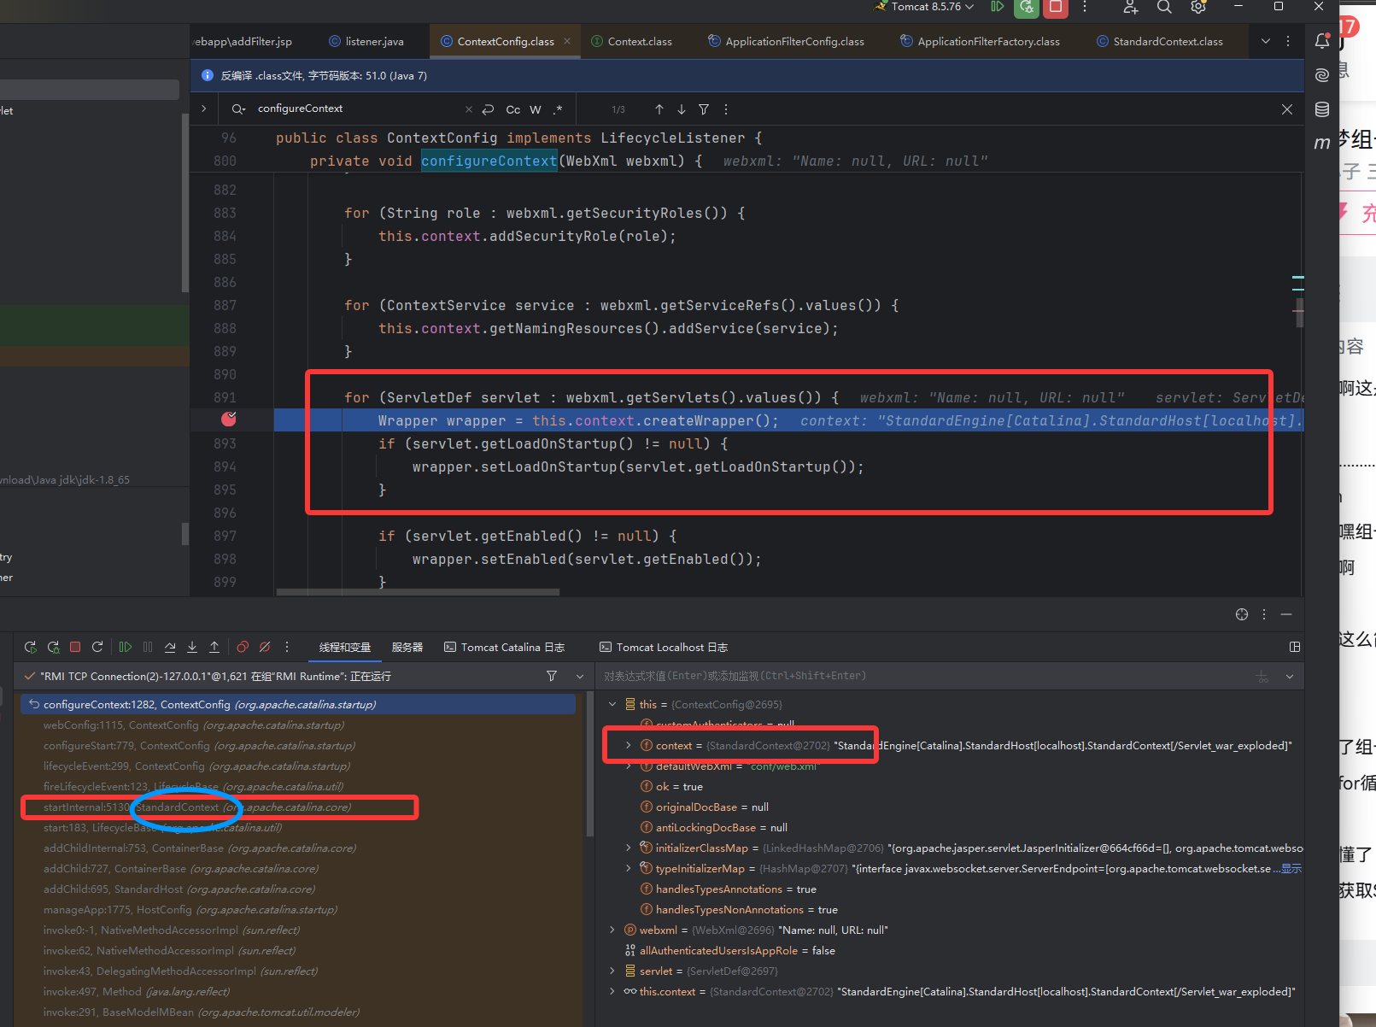The height and width of the screenshot is (1027, 1376).
Task: Remove the breakpoint on line 892
Action: [228, 419]
